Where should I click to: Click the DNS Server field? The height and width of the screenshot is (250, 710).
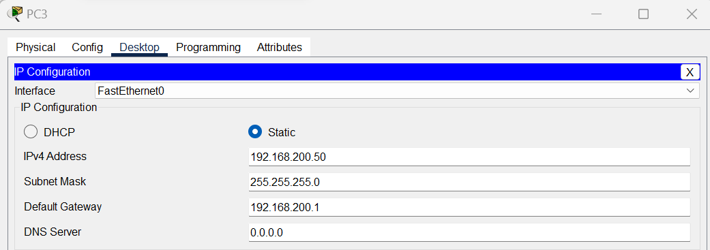(469, 233)
